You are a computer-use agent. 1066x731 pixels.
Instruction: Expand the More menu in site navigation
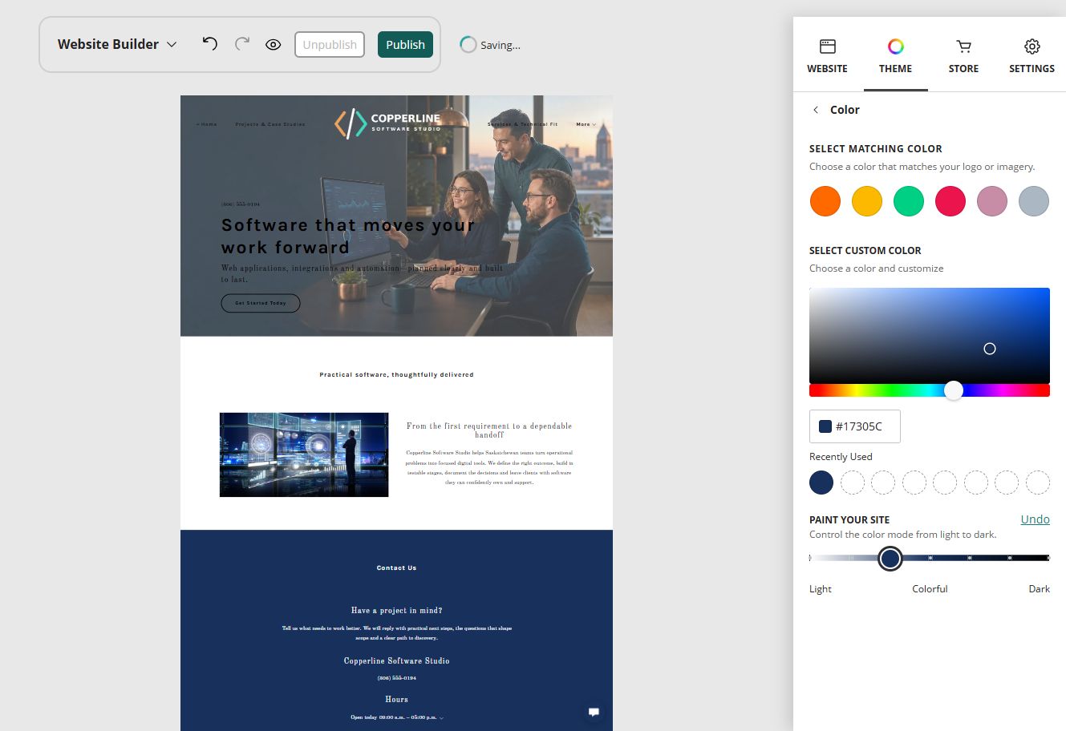586,124
